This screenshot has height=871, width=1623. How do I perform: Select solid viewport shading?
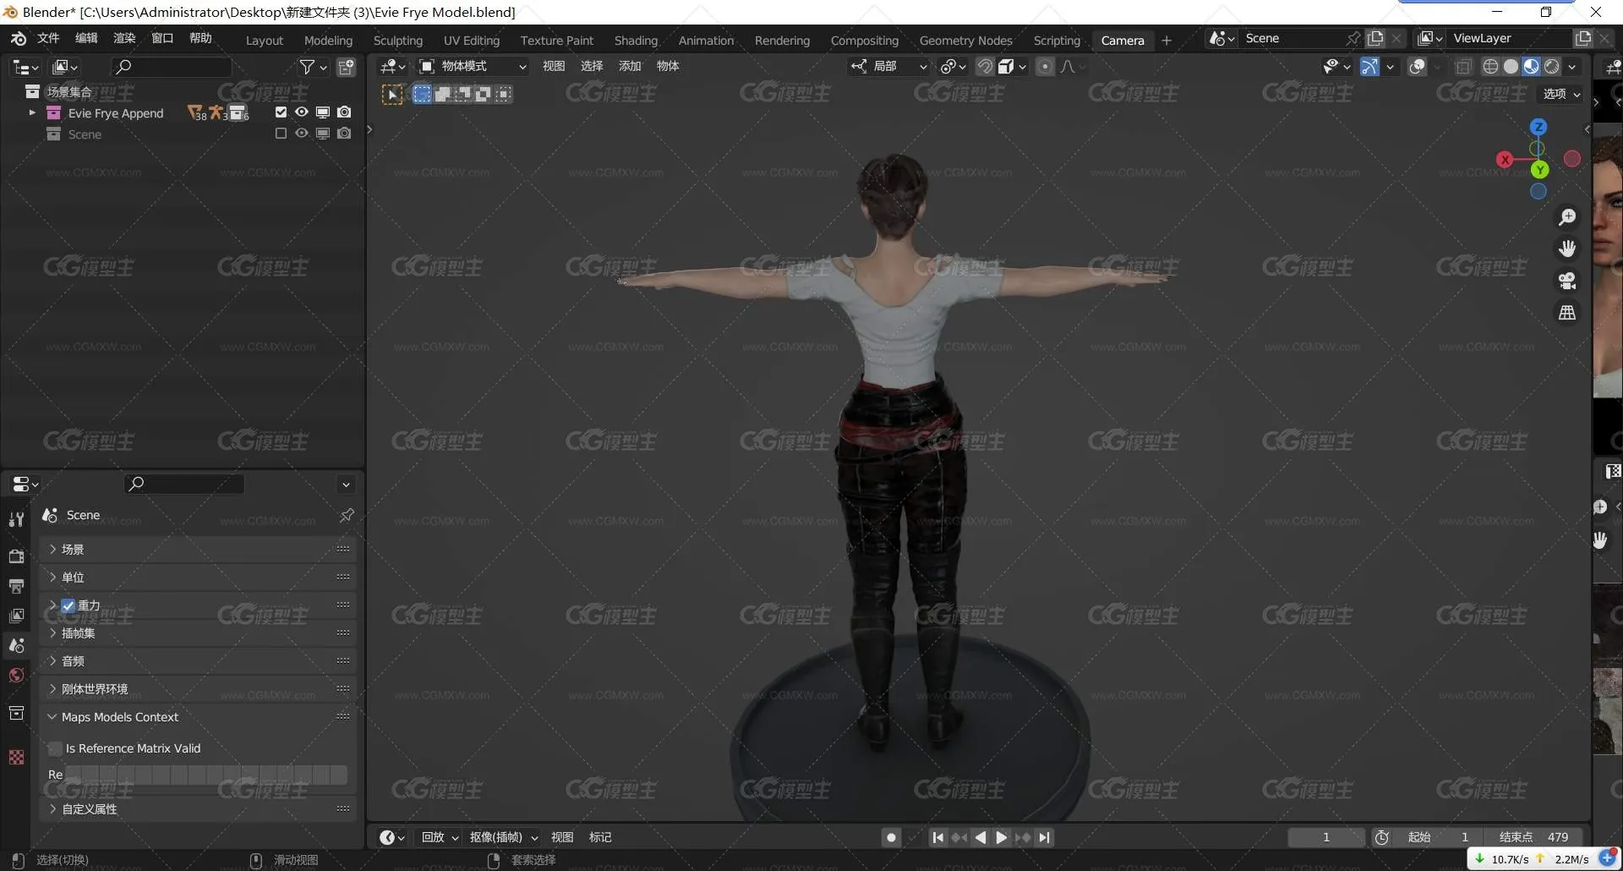point(1511,67)
